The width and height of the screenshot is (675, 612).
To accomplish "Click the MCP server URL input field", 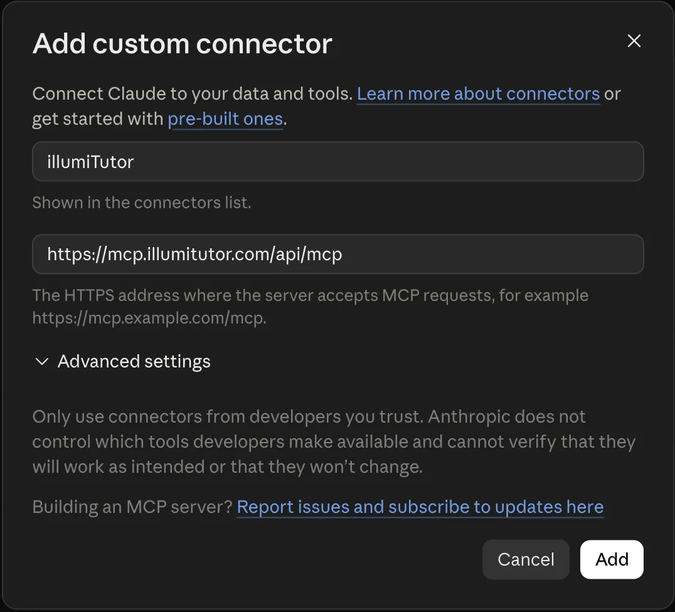I will pos(338,254).
